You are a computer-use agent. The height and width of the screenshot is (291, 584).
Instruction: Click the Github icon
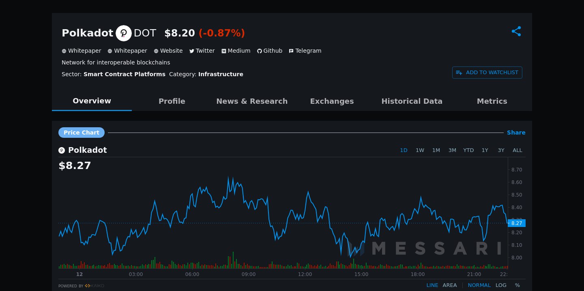point(260,51)
